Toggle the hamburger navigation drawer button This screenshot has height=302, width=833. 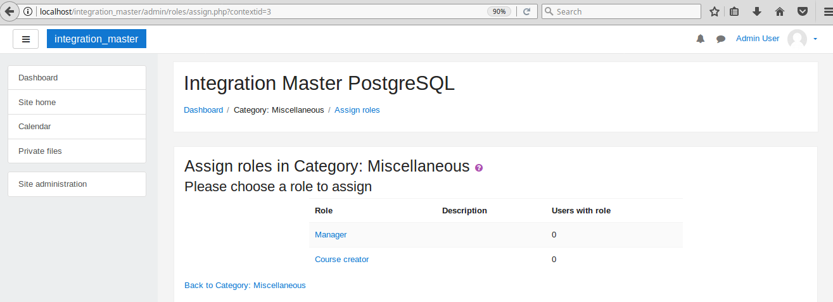(26, 39)
